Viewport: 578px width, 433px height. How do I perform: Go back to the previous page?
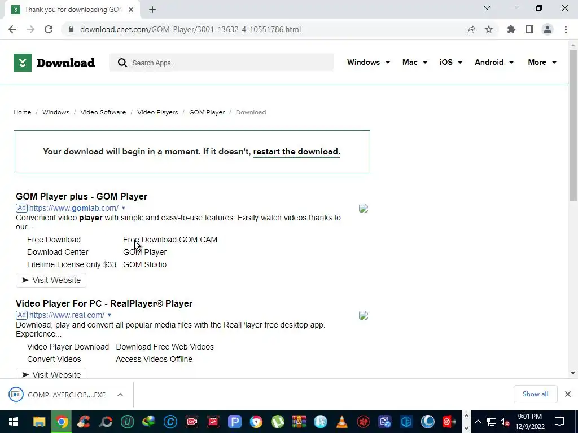coord(12,29)
